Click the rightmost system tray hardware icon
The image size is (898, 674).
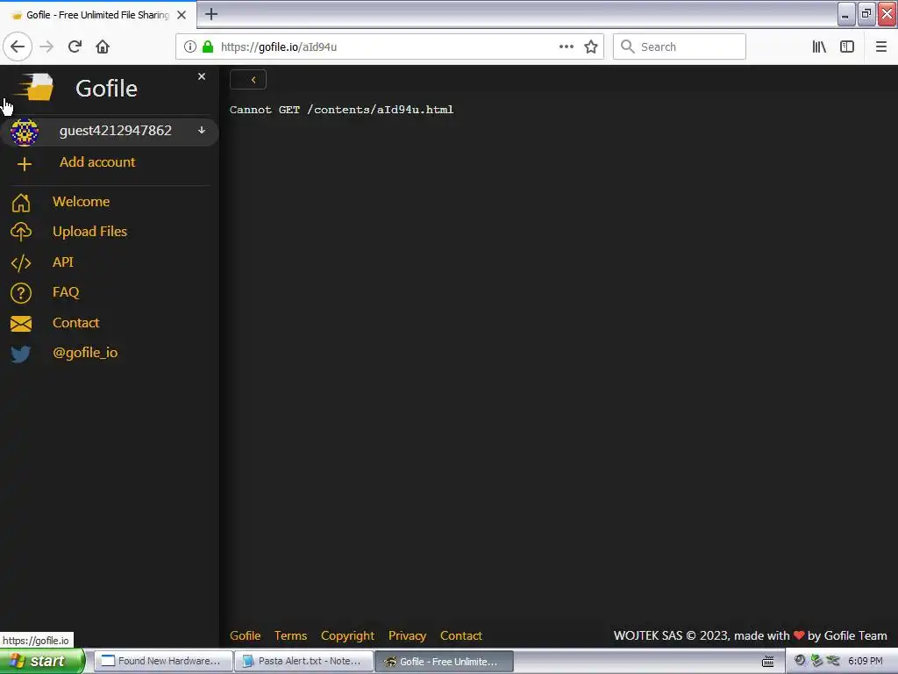pyautogui.click(x=833, y=661)
